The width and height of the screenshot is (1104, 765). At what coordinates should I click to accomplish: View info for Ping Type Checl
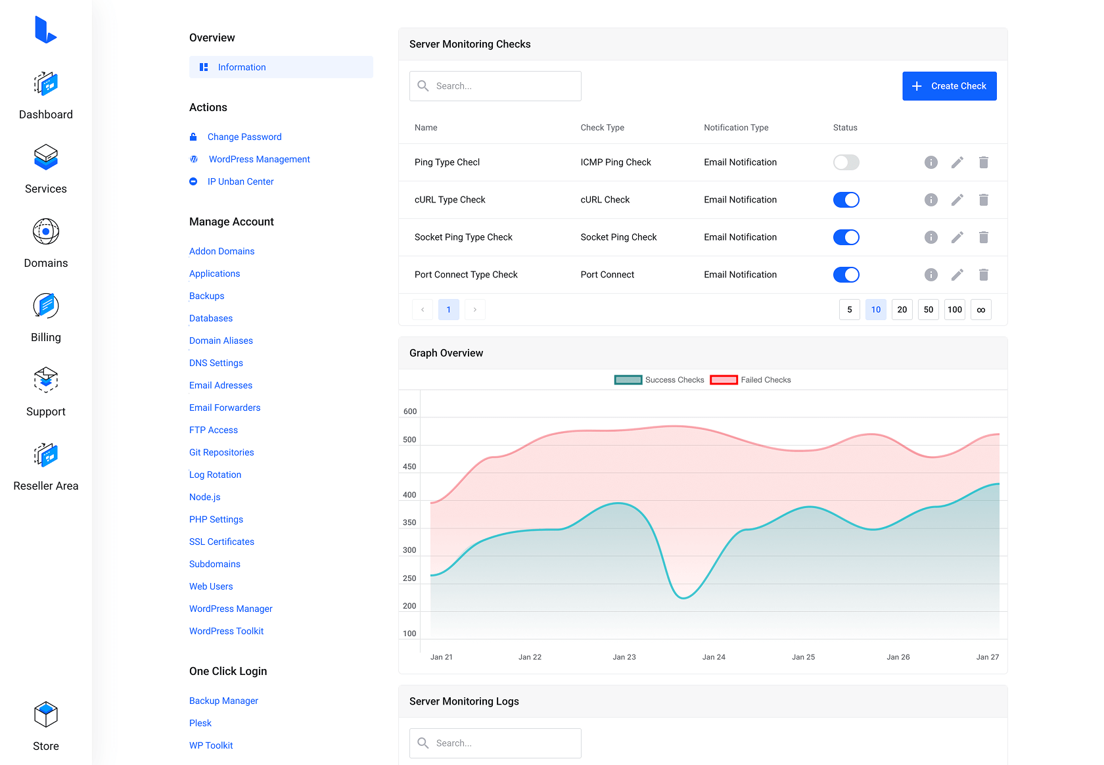(931, 162)
